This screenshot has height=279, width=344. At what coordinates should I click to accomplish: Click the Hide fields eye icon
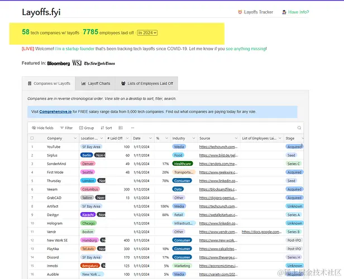[x=34, y=128]
